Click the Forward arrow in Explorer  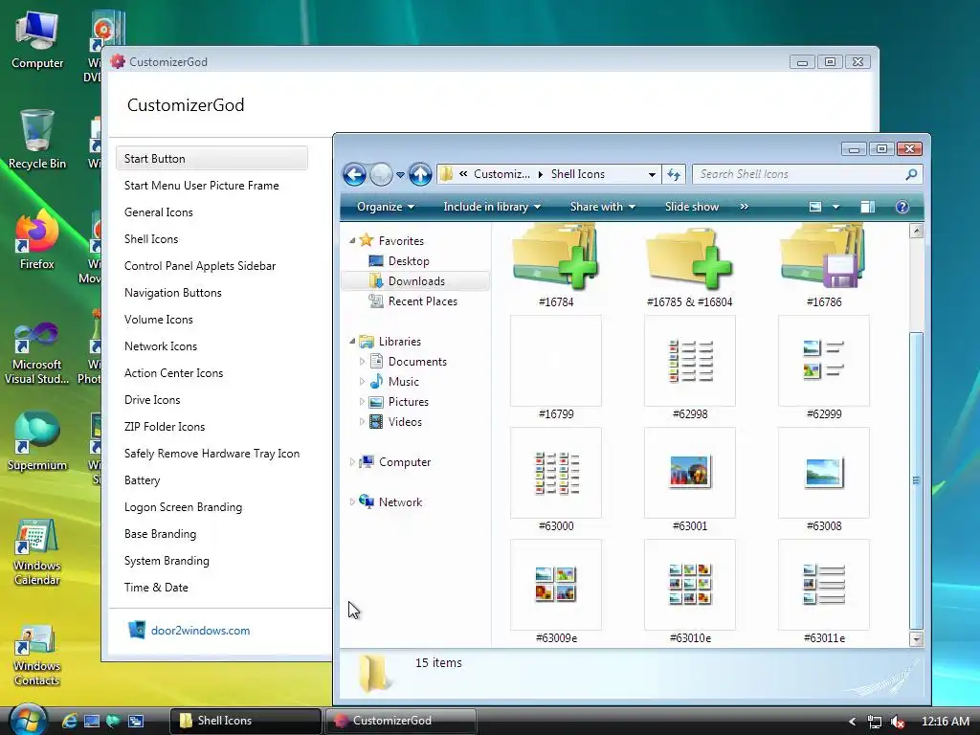[381, 174]
